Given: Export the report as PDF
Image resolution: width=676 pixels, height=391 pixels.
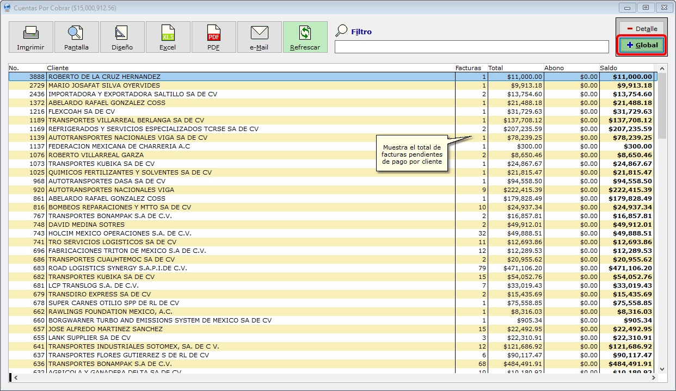Looking at the screenshot, I should click(x=213, y=37).
